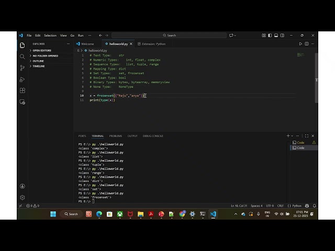Change indentation via Spaces: 4

[256, 206]
